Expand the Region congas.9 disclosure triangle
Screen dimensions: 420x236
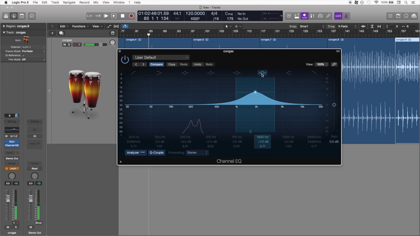[4, 26]
